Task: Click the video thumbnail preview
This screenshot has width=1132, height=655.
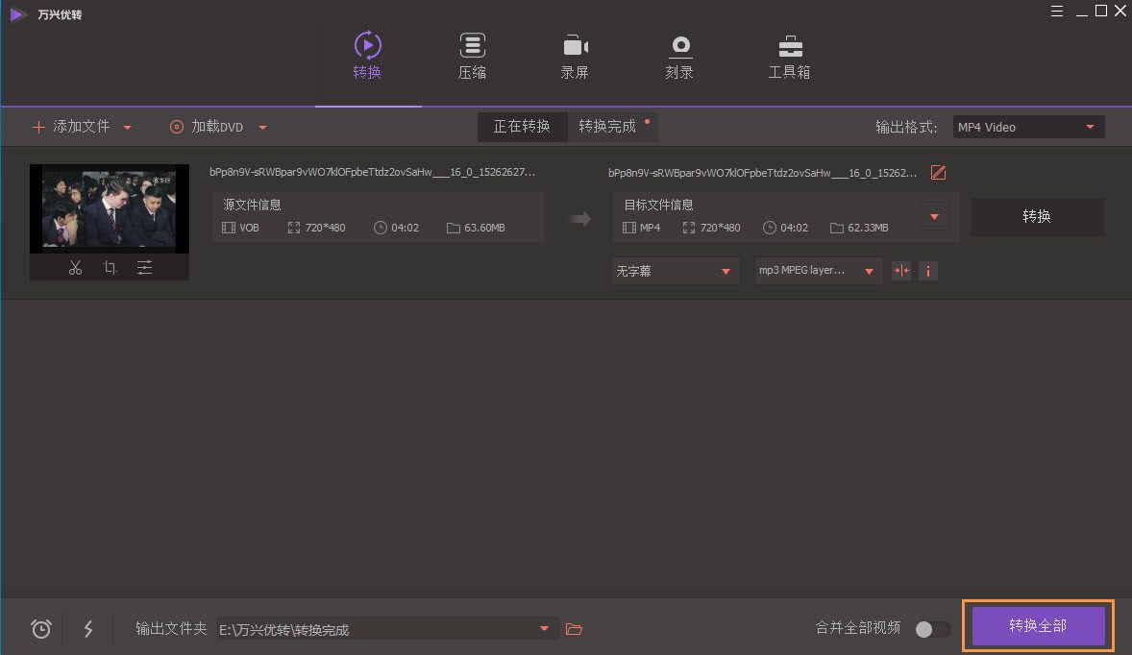Action: [109, 207]
